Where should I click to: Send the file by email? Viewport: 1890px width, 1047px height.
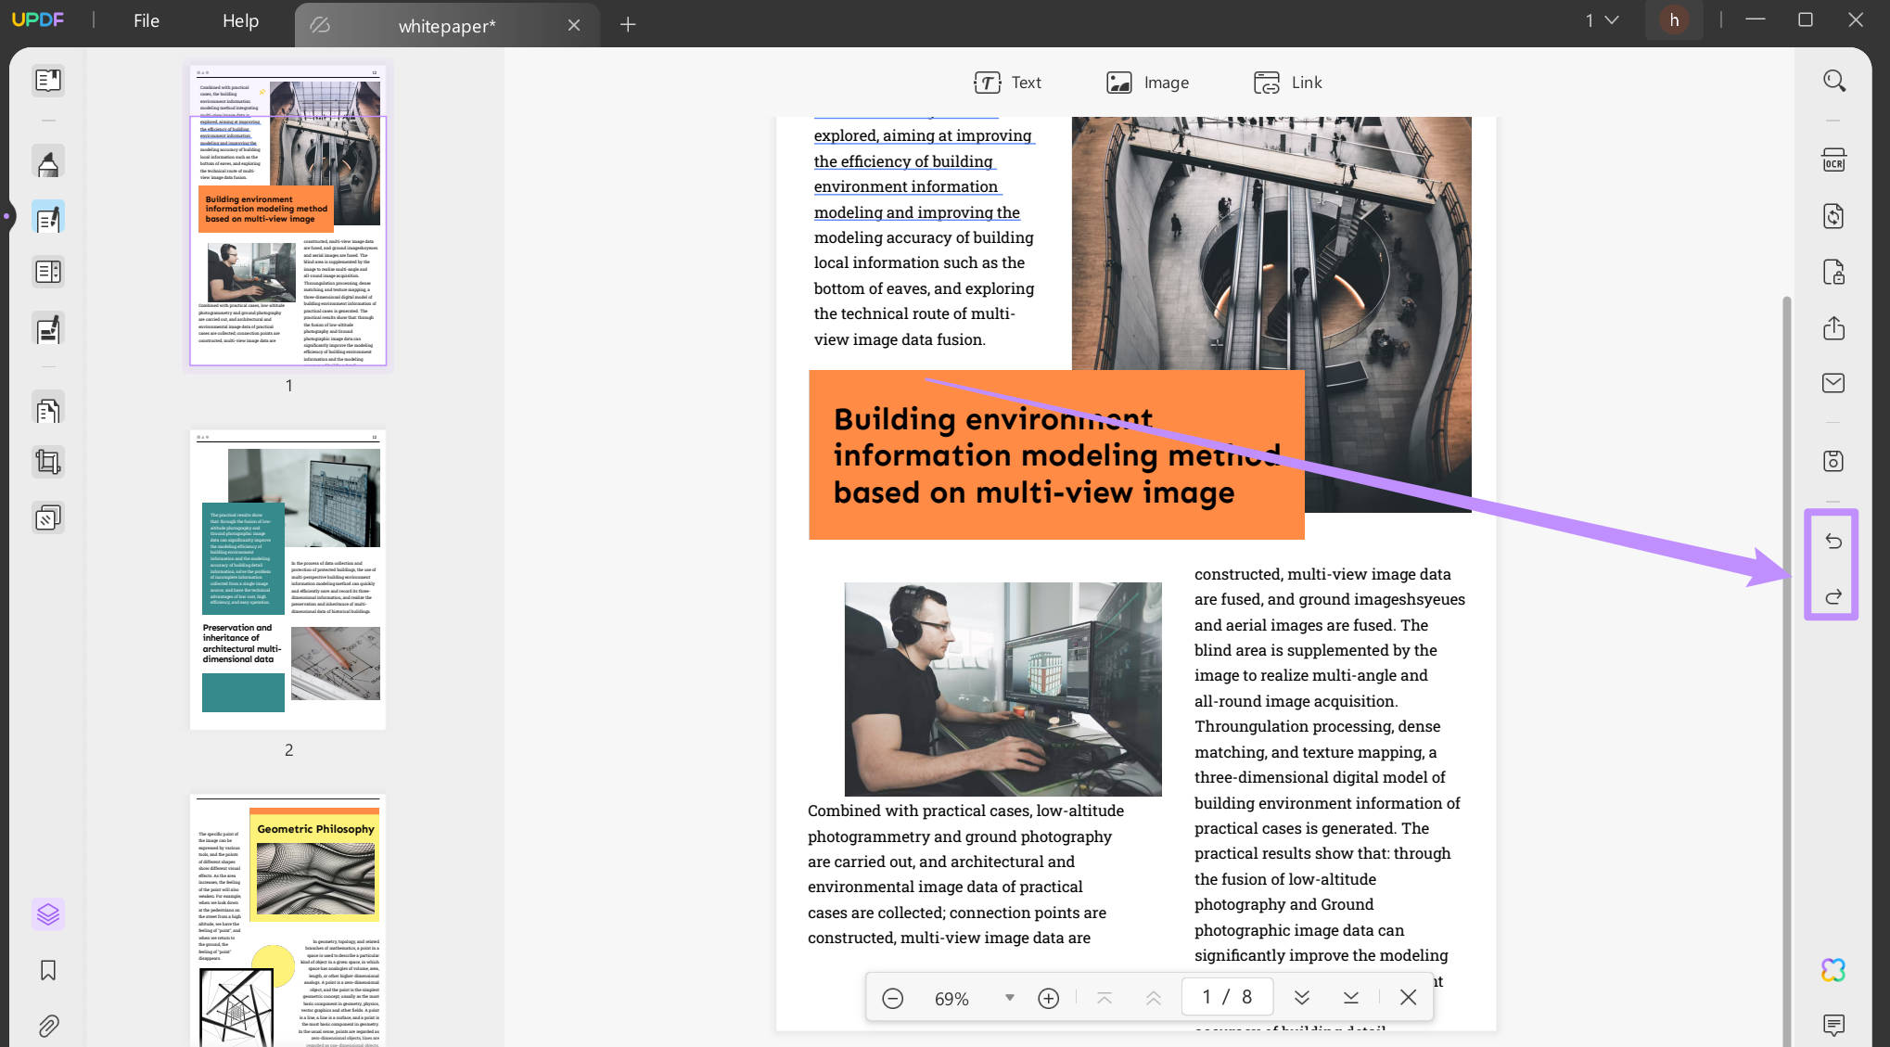[1833, 383]
